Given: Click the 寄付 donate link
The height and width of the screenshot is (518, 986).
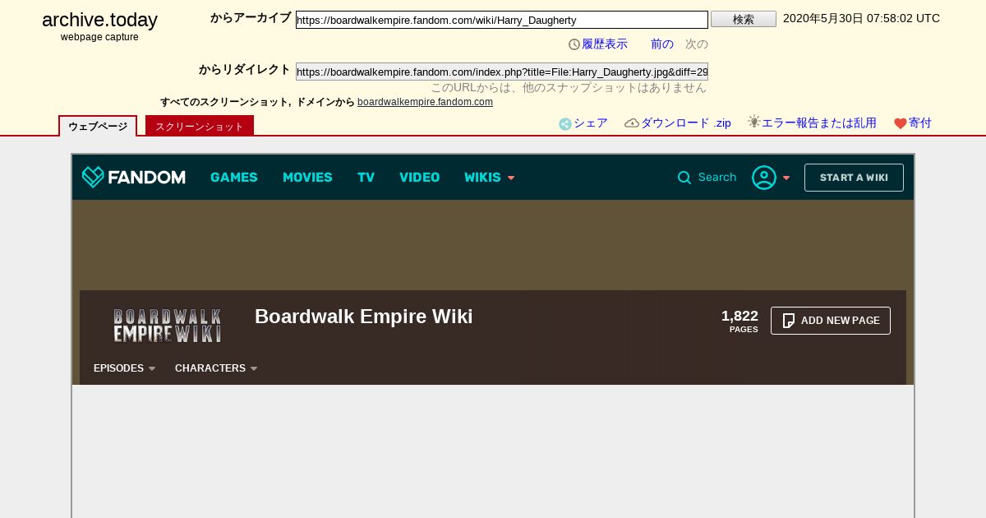Looking at the screenshot, I should (x=920, y=123).
